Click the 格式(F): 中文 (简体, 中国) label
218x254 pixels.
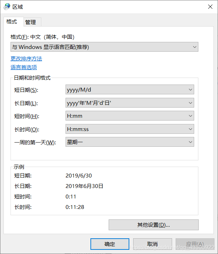point(42,37)
